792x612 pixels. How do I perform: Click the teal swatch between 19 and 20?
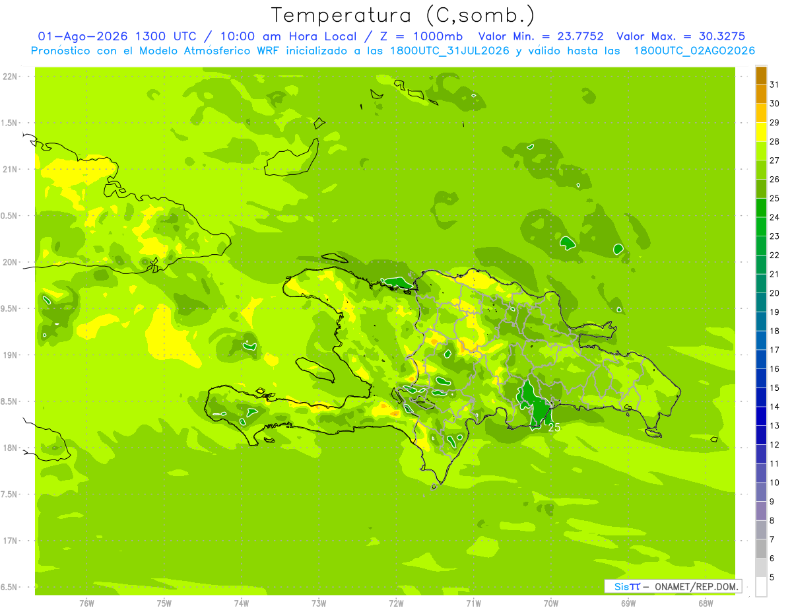click(x=761, y=303)
